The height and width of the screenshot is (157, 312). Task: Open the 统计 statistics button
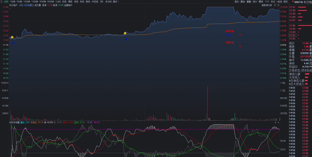(x=255, y=2)
